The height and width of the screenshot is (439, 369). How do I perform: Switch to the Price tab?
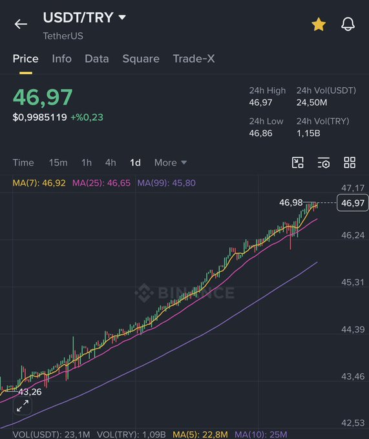[25, 59]
